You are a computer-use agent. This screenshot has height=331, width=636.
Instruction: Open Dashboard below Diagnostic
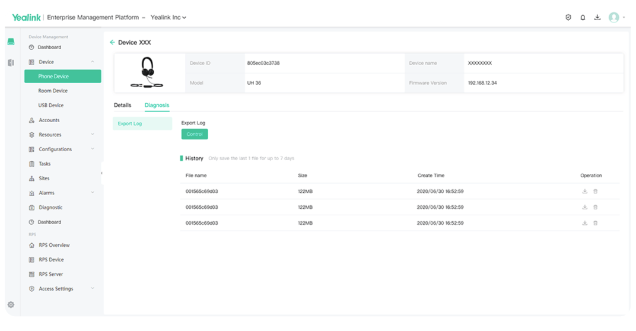49,222
